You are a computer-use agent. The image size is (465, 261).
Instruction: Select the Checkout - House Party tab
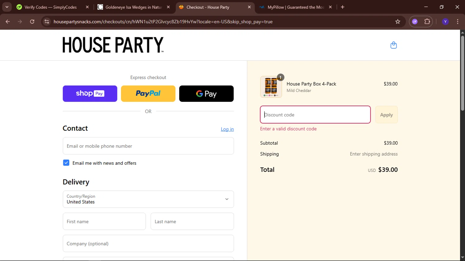tap(215, 7)
